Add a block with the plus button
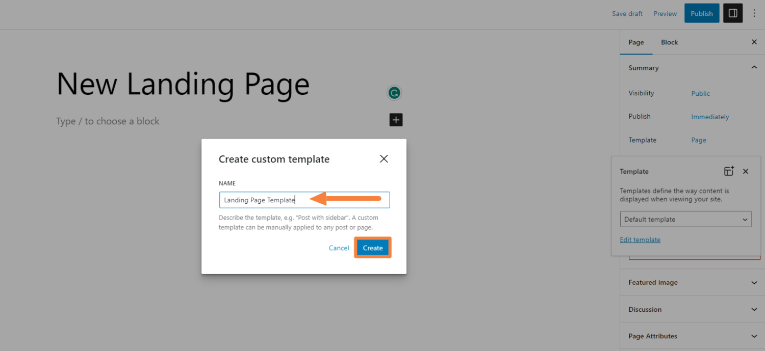Viewport: 765px width, 351px height. (396, 120)
